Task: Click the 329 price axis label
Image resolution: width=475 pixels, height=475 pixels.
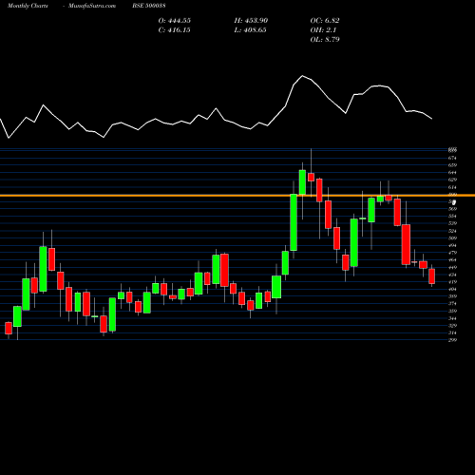Action: [452, 326]
